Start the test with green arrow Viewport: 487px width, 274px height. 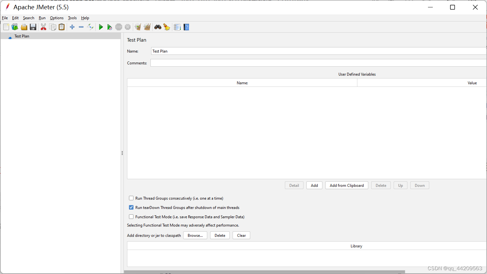tap(101, 27)
